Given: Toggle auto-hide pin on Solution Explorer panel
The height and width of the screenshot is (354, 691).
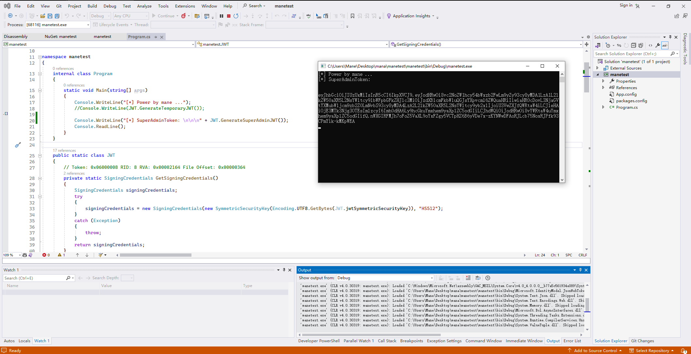Looking at the screenshot, I should [670, 37].
